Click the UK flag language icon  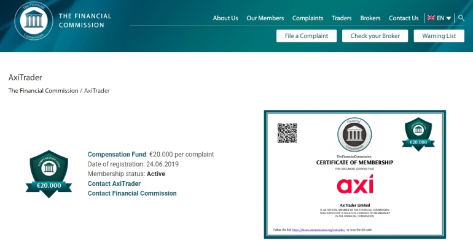[x=431, y=18]
